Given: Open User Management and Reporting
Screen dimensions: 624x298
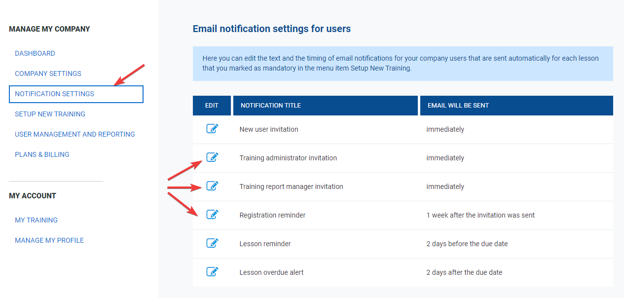Looking at the screenshot, I should (74, 134).
